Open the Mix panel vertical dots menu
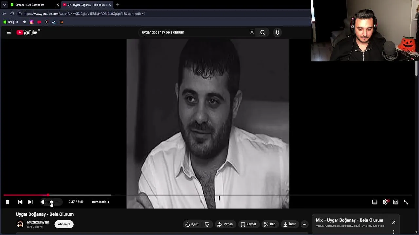 pyautogui.click(x=394, y=232)
